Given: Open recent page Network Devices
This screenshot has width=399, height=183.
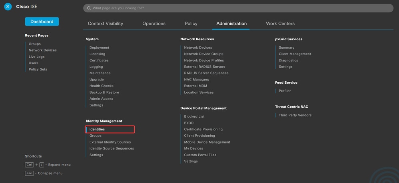Looking at the screenshot, I should click(x=42, y=50).
